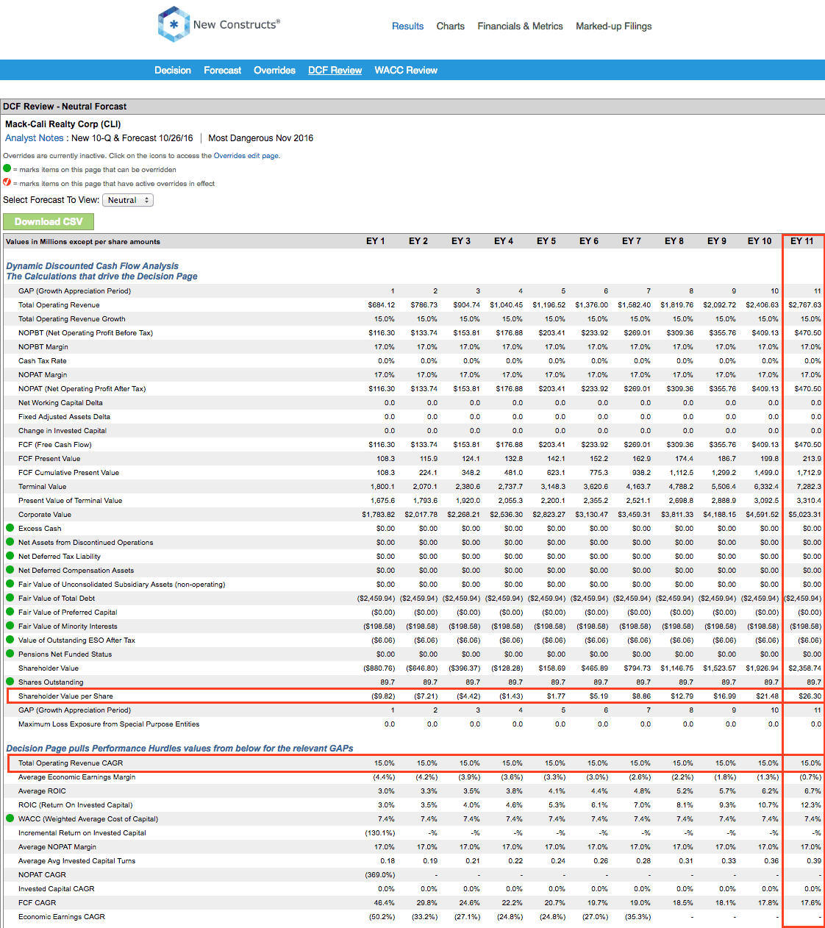The image size is (825, 928).
Task: Click the 3,310.4 present terminal value cell
Action: pyautogui.click(x=809, y=500)
